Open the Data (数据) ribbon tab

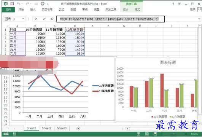(x=73, y=10)
